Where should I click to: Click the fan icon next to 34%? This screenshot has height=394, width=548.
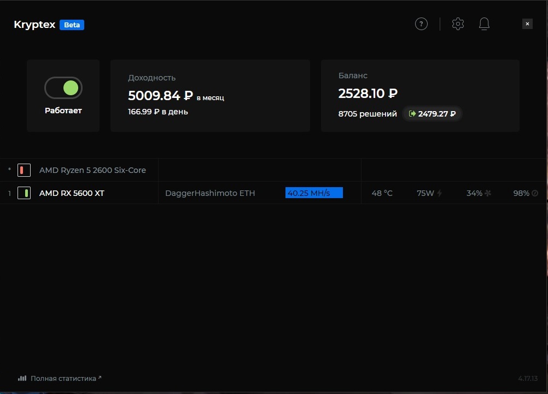[488, 193]
